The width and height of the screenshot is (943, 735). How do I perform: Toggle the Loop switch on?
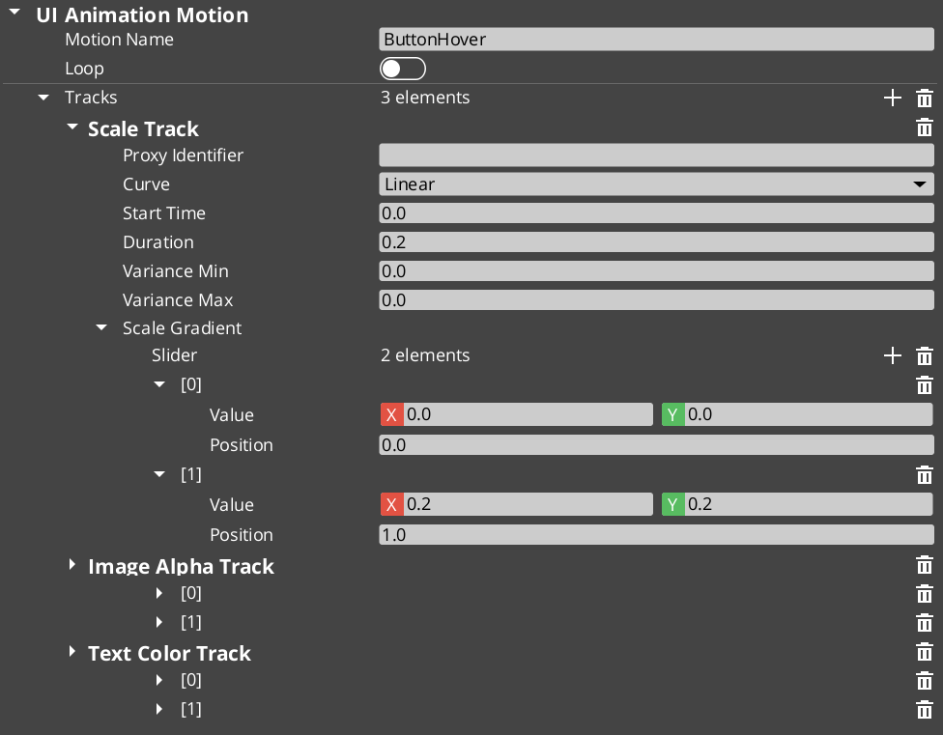tap(403, 68)
